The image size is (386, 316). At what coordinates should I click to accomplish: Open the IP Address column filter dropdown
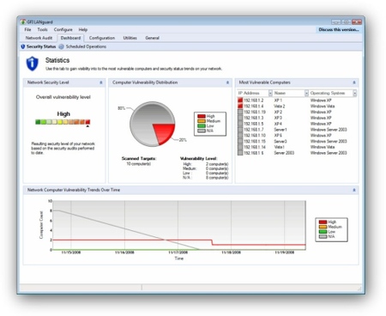(270, 94)
